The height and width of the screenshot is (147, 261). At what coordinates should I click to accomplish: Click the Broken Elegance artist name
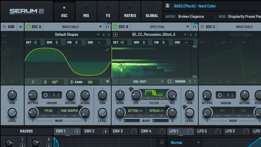coord(191,16)
